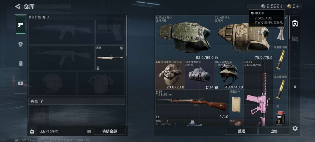Open the clipboard tab in left sidebar
315x142 pixels.
20,64
